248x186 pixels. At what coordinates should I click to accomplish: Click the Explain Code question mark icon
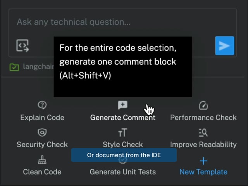[42, 105]
